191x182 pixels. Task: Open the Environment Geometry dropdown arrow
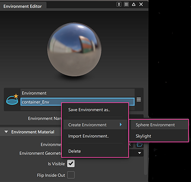click(139, 153)
